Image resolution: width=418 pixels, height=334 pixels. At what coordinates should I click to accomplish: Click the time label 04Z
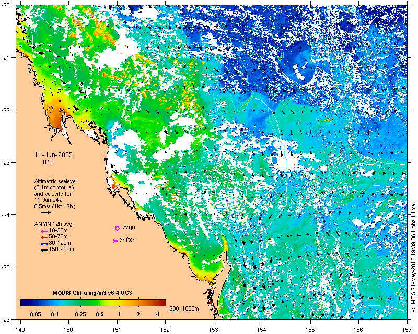pyautogui.click(x=49, y=162)
